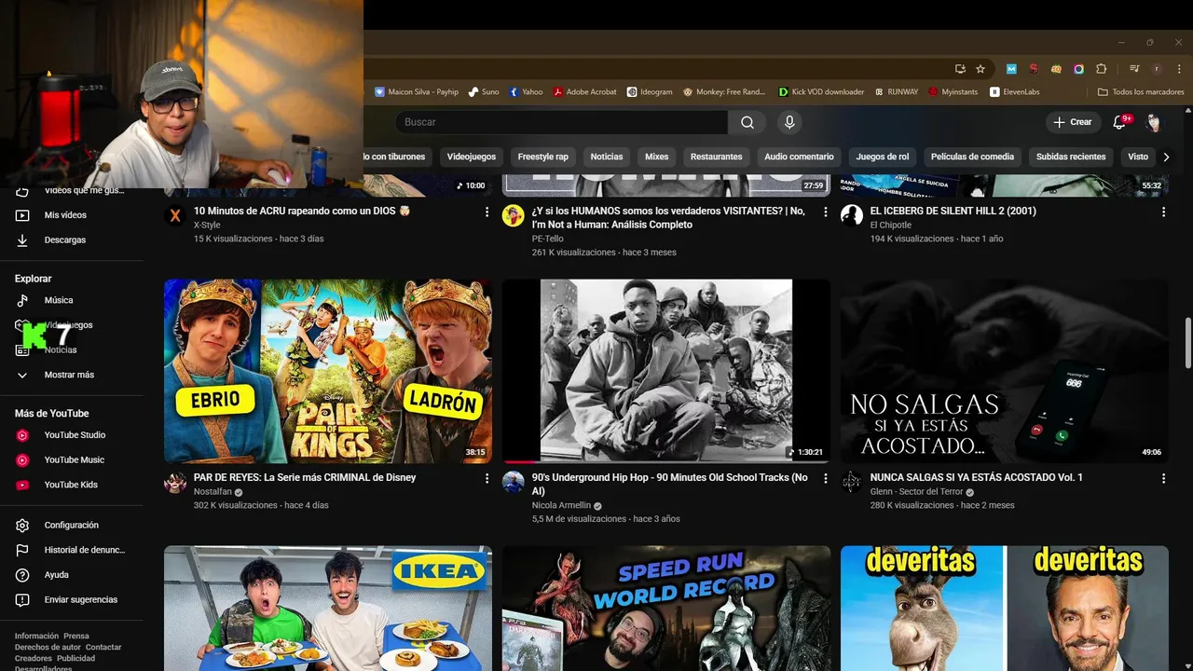Open the Suno bookmark

click(x=484, y=92)
